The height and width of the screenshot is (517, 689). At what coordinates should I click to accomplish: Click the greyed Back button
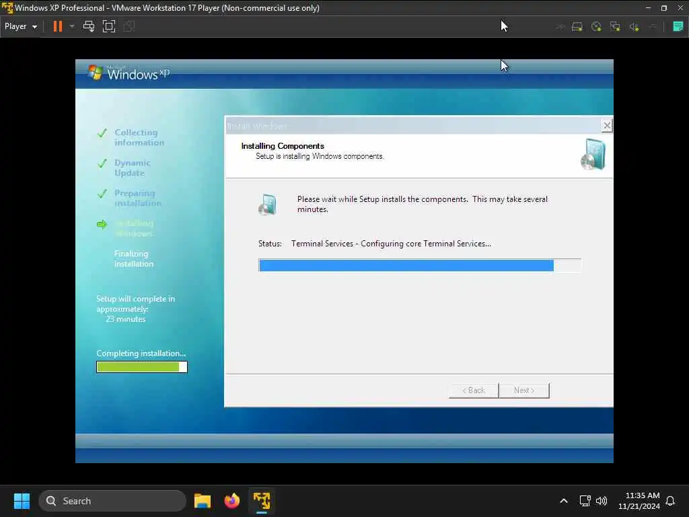[x=474, y=390]
